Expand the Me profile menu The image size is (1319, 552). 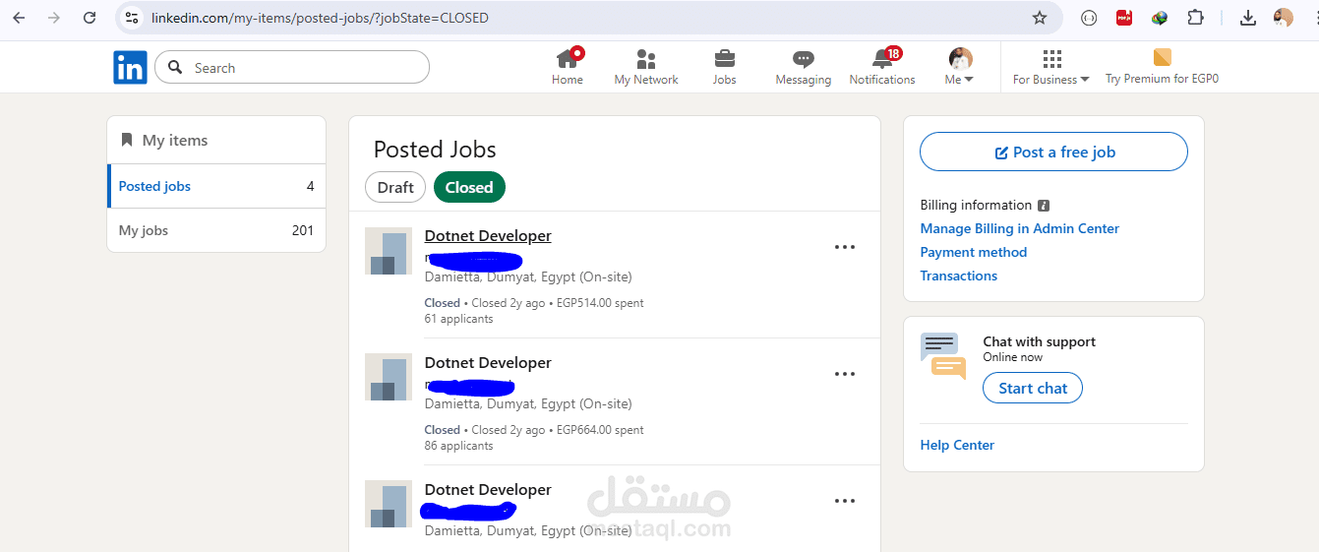tap(960, 67)
